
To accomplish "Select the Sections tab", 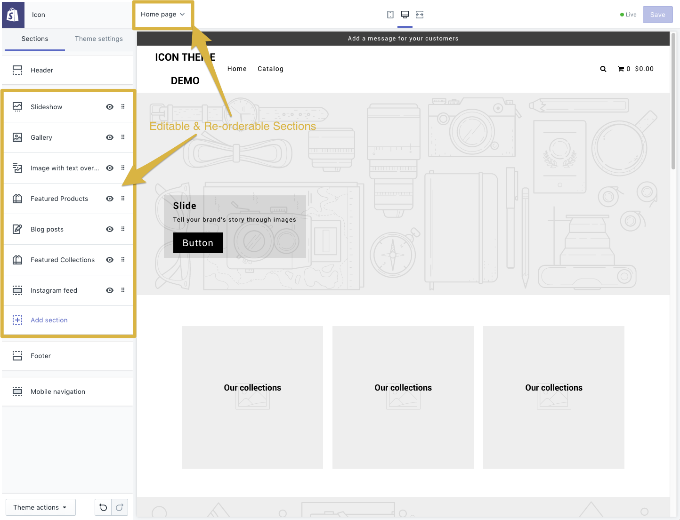I will pyautogui.click(x=35, y=39).
